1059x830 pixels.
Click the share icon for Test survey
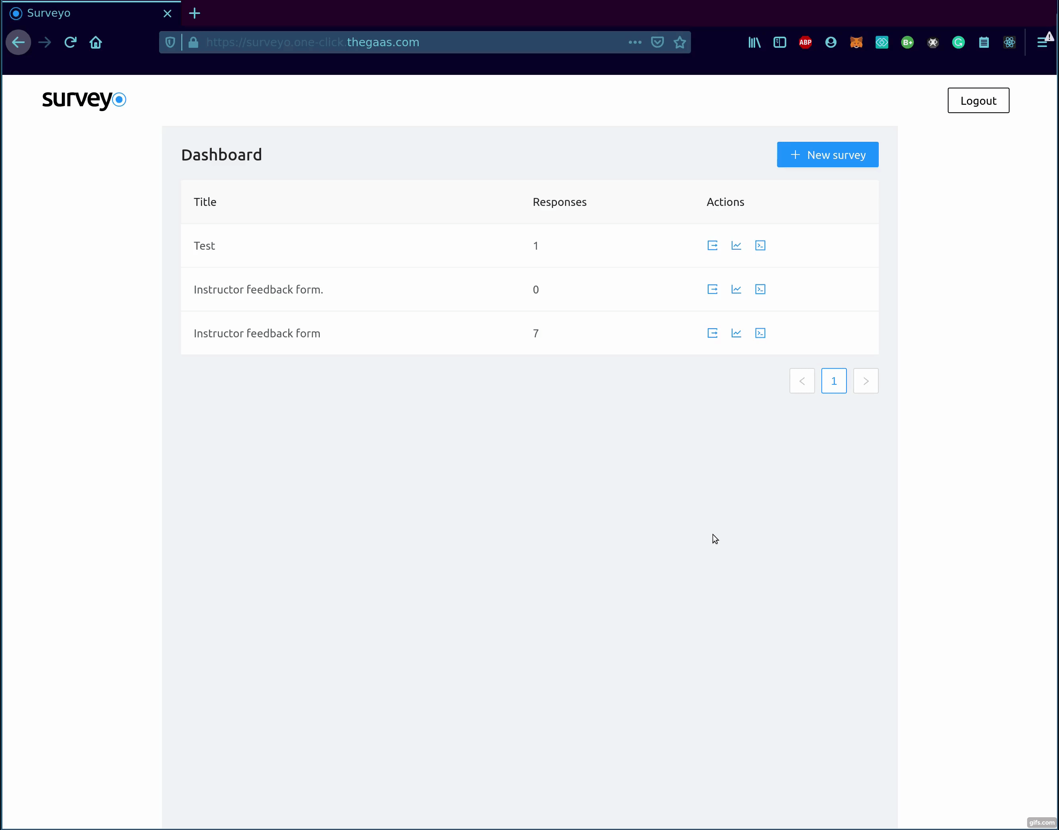pos(712,245)
